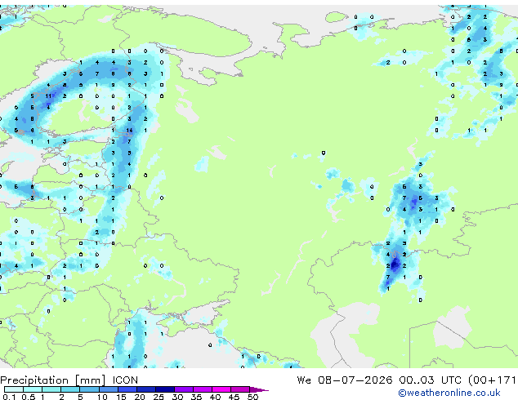Click the legend label "15"
The width and height of the screenshot is (518, 400).
(x=121, y=397)
